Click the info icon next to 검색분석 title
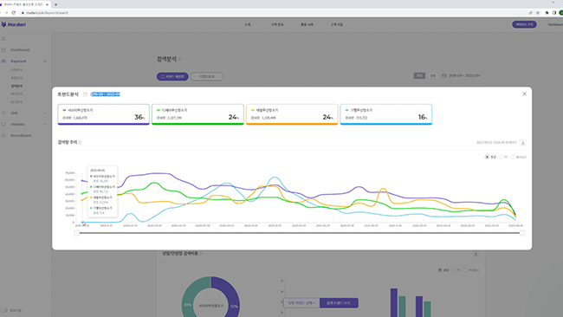Screen dimensions: 563x317 click(179, 59)
